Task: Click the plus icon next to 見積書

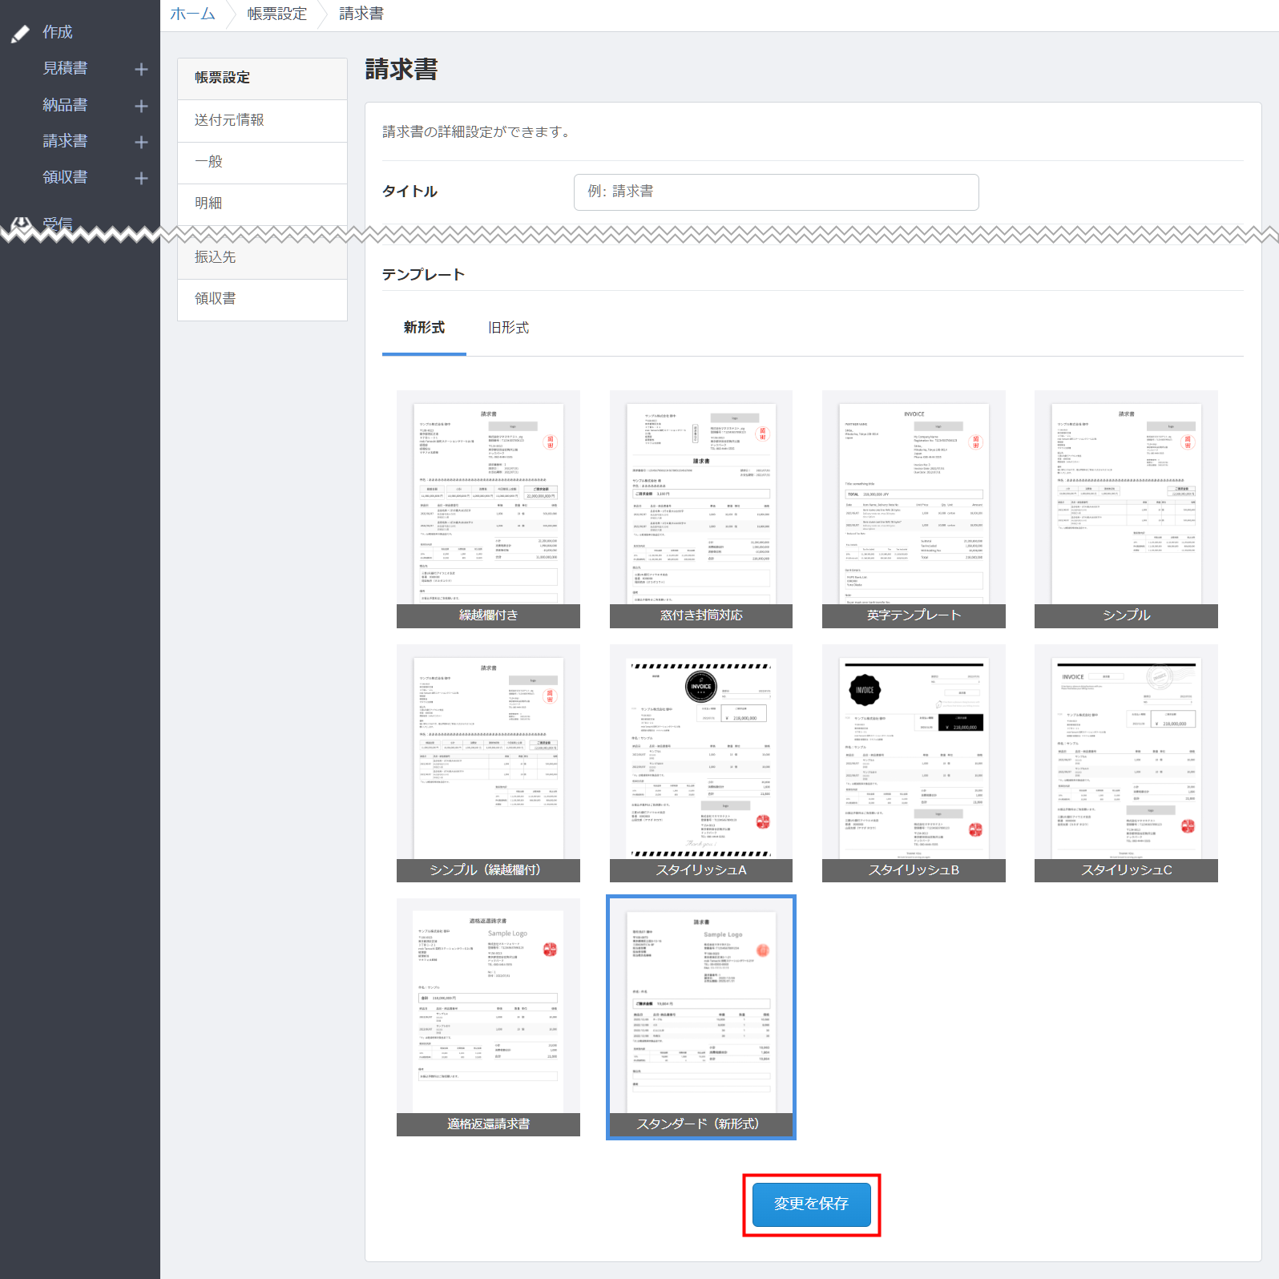Action: [141, 70]
